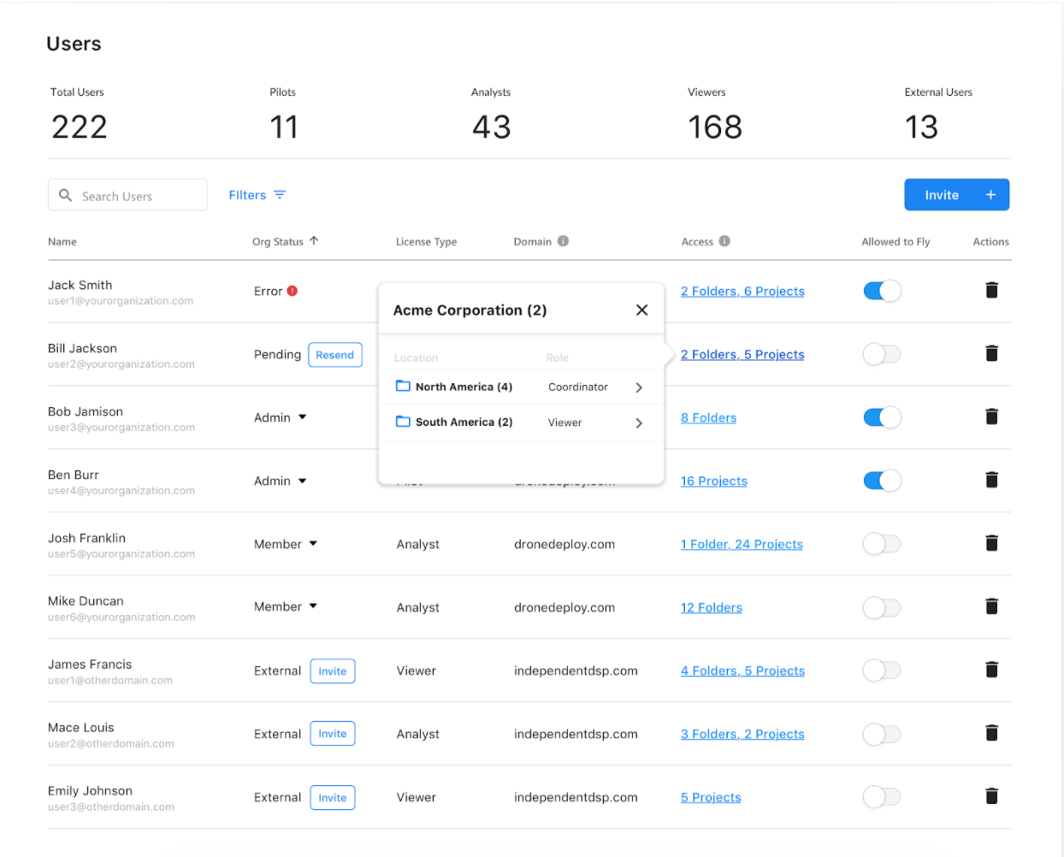The height and width of the screenshot is (857, 1064).
Task: Invite external user Emily Johnson
Action: [333, 798]
